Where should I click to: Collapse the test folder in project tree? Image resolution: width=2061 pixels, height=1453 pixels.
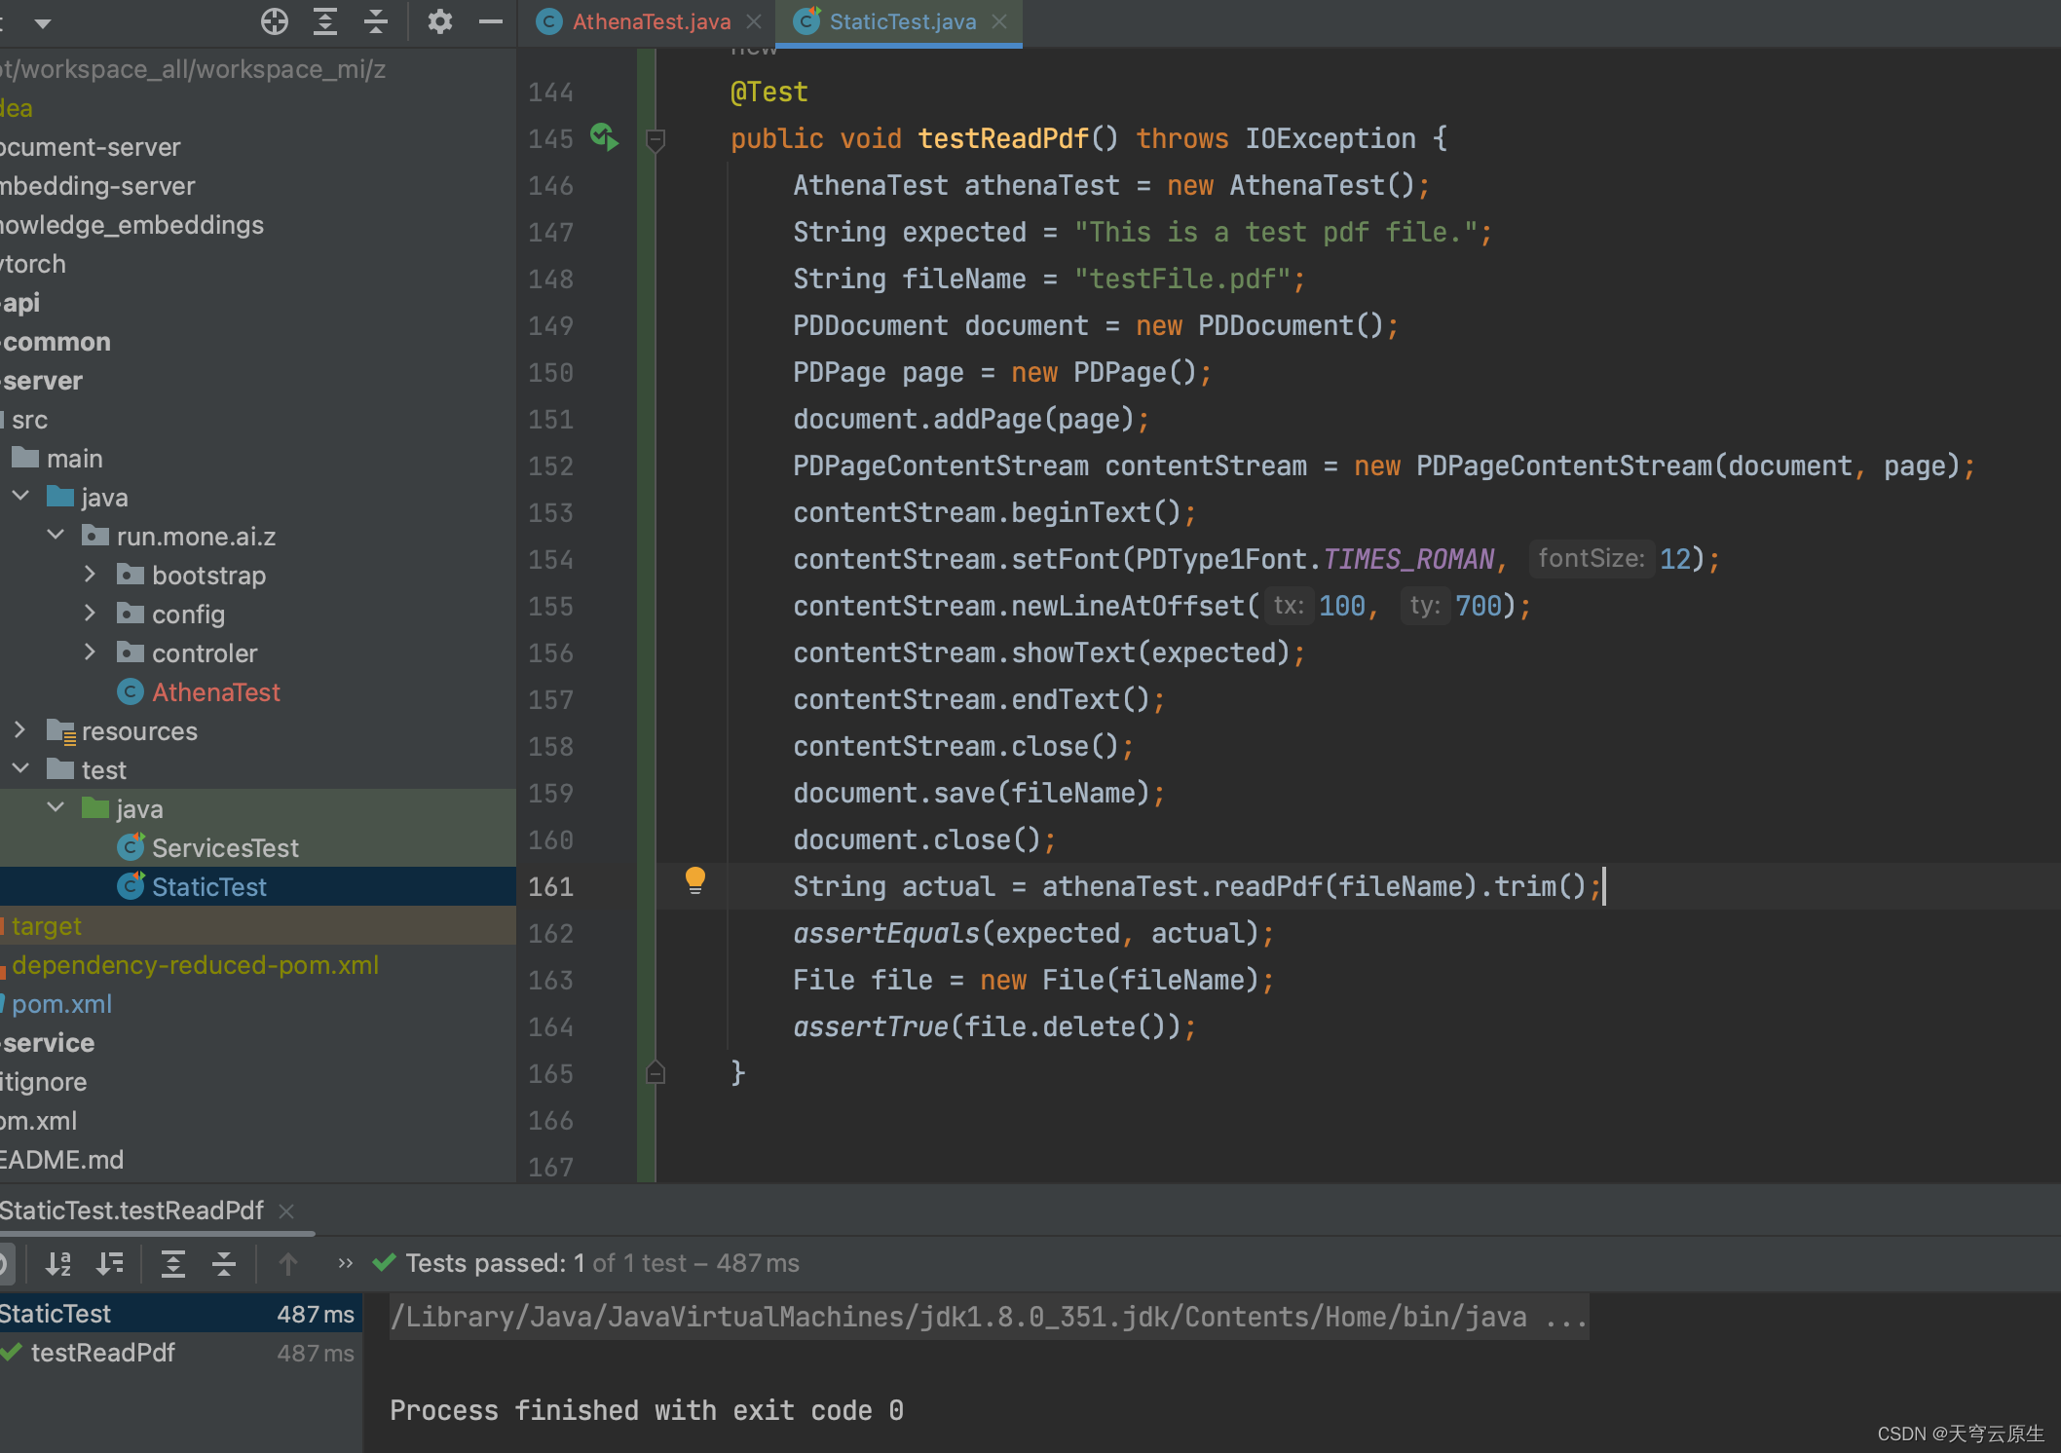point(20,769)
